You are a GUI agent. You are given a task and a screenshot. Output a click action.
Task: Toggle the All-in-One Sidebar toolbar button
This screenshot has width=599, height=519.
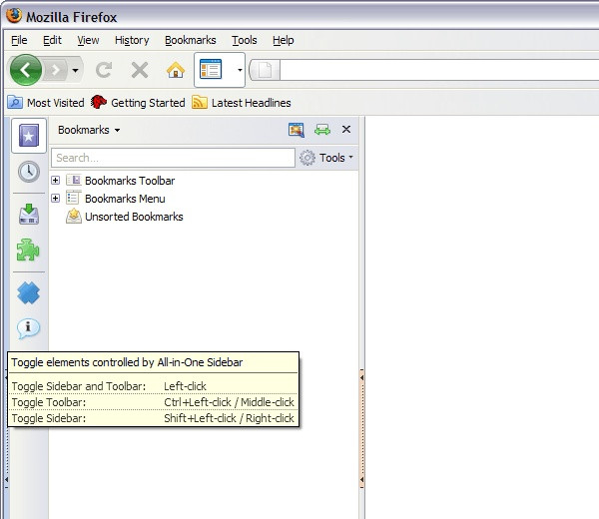[x=211, y=70]
